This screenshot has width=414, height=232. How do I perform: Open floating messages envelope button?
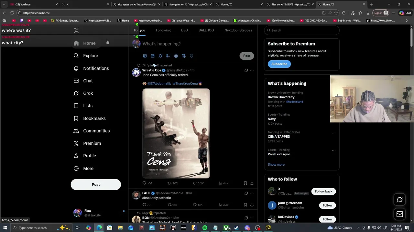[400, 214]
